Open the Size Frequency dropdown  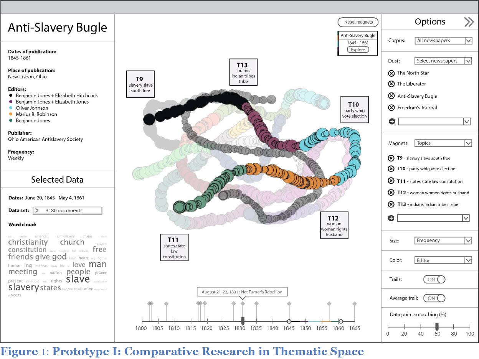[x=443, y=240]
